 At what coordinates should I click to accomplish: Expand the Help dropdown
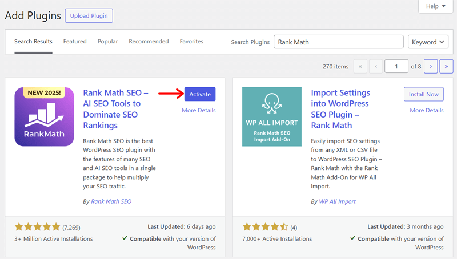click(435, 6)
